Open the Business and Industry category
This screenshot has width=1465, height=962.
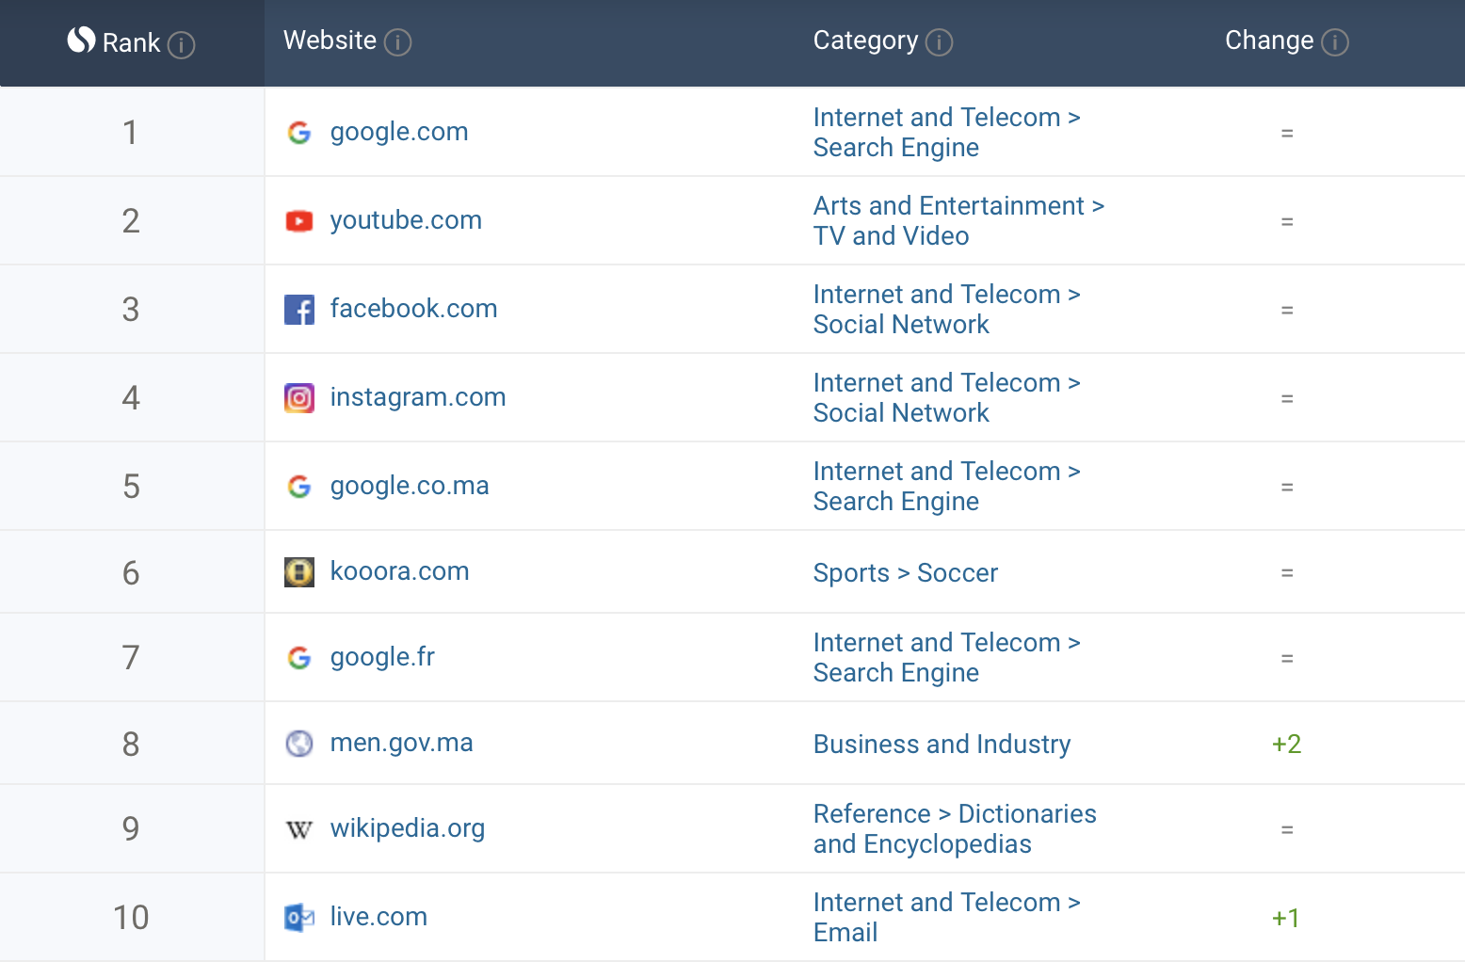click(x=942, y=745)
